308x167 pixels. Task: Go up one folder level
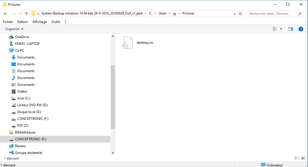pyautogui.click(x=26, y=14)
